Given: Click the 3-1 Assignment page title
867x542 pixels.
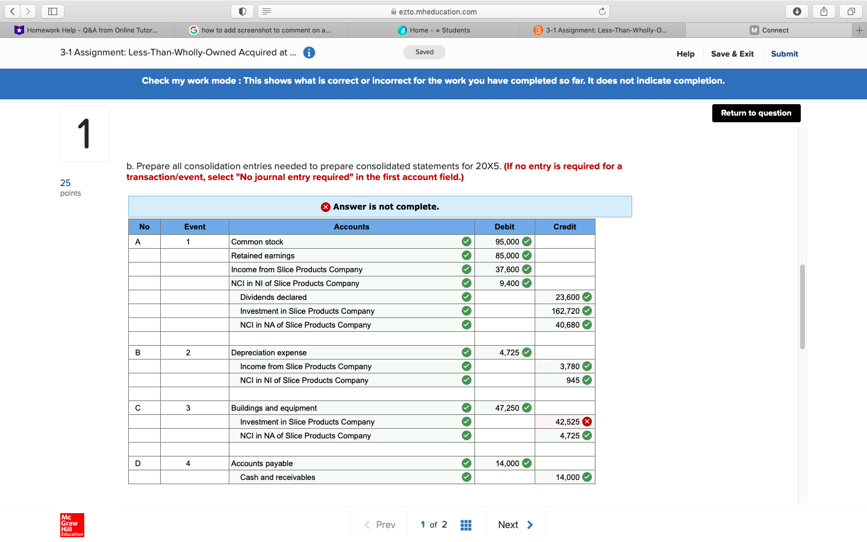Looking at the screenshot, I should click(178, 52).
